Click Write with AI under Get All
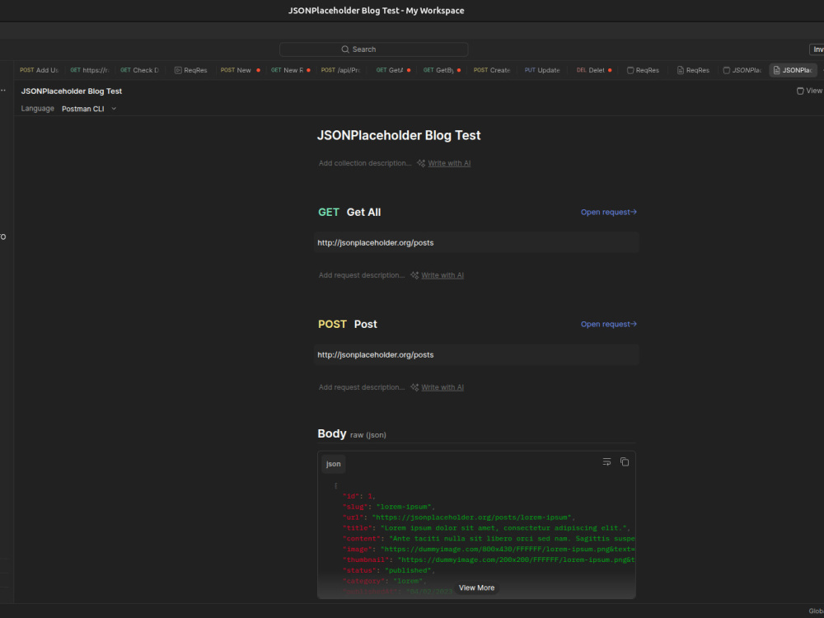The width and height of the screenshot is (824, 618). click(x=442, y=275)
